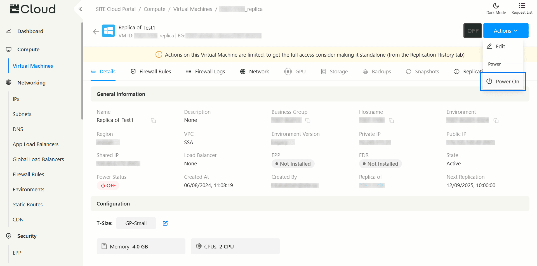Copy the Business Group value
This screenshot has width=537, height=266.
tap(308, 120)
